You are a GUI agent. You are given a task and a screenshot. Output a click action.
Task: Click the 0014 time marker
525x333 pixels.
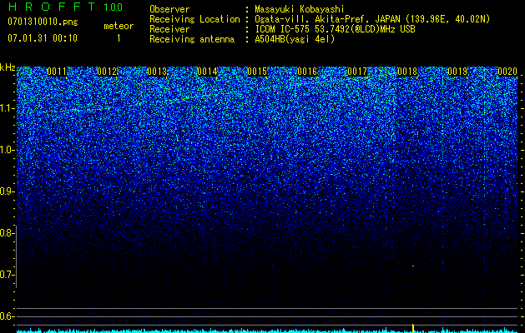click(x=207, y=72)
